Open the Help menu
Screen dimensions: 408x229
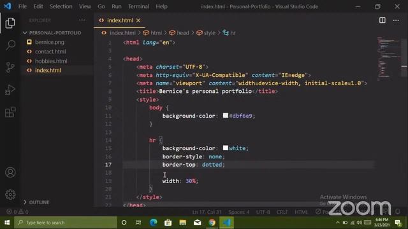coord(161,6)
